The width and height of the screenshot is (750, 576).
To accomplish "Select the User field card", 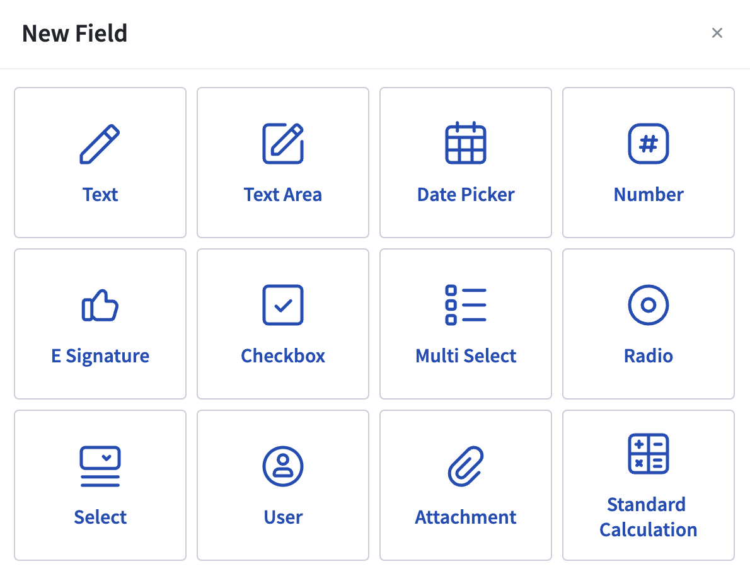I will (x=282, y=485).
